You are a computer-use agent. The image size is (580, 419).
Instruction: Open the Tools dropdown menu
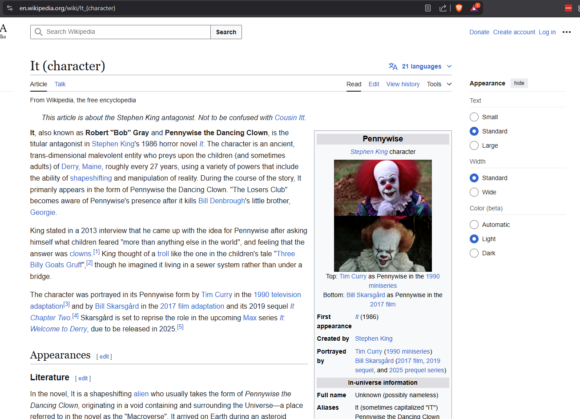click(x=439, y=84)
